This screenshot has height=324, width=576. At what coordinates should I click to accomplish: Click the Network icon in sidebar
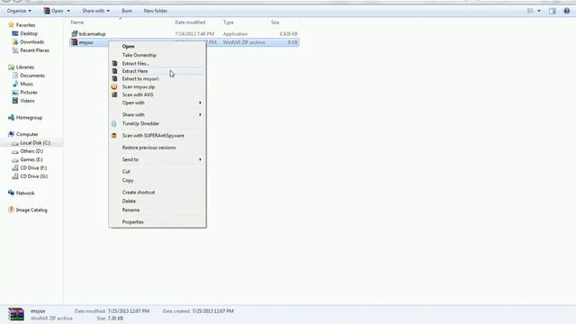click(11, 193)
